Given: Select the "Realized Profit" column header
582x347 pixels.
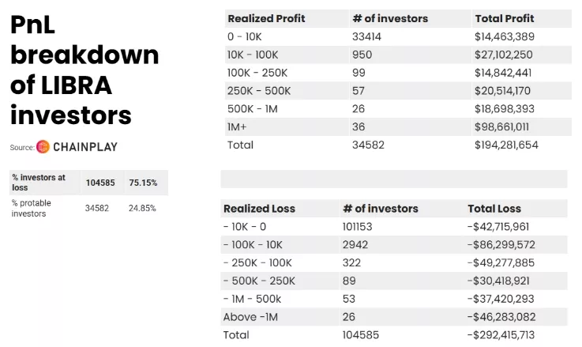Looking at the screenshot, I should click(266, 18).
